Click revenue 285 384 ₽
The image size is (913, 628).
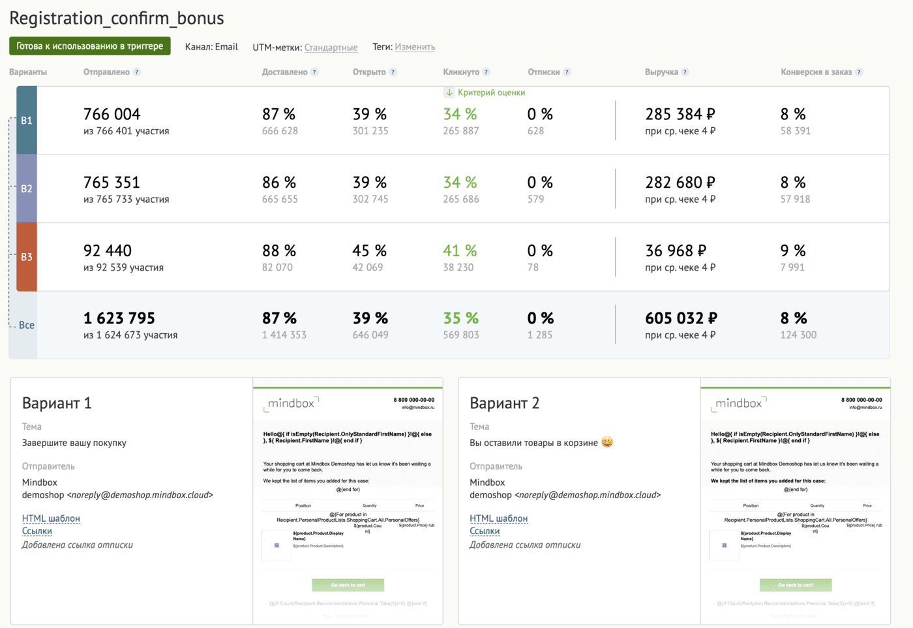pos(680,114)
